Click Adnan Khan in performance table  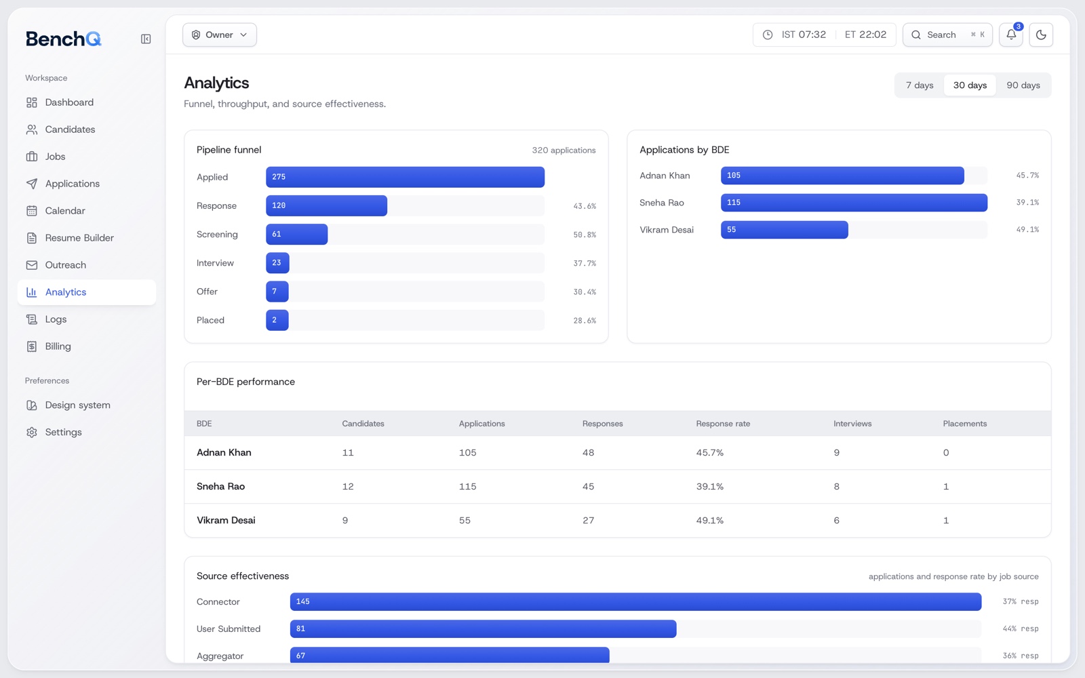tap(224, 453)
